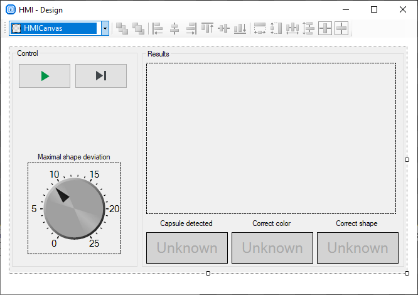Image resolution: width=418 pixels, height=295 pixels.
Task: Open the HMICanvas control selector dropdown arrow
Action: click(105, 28)
